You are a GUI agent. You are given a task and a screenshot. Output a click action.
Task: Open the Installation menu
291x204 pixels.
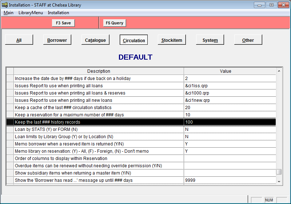click(x=58, y=13)
